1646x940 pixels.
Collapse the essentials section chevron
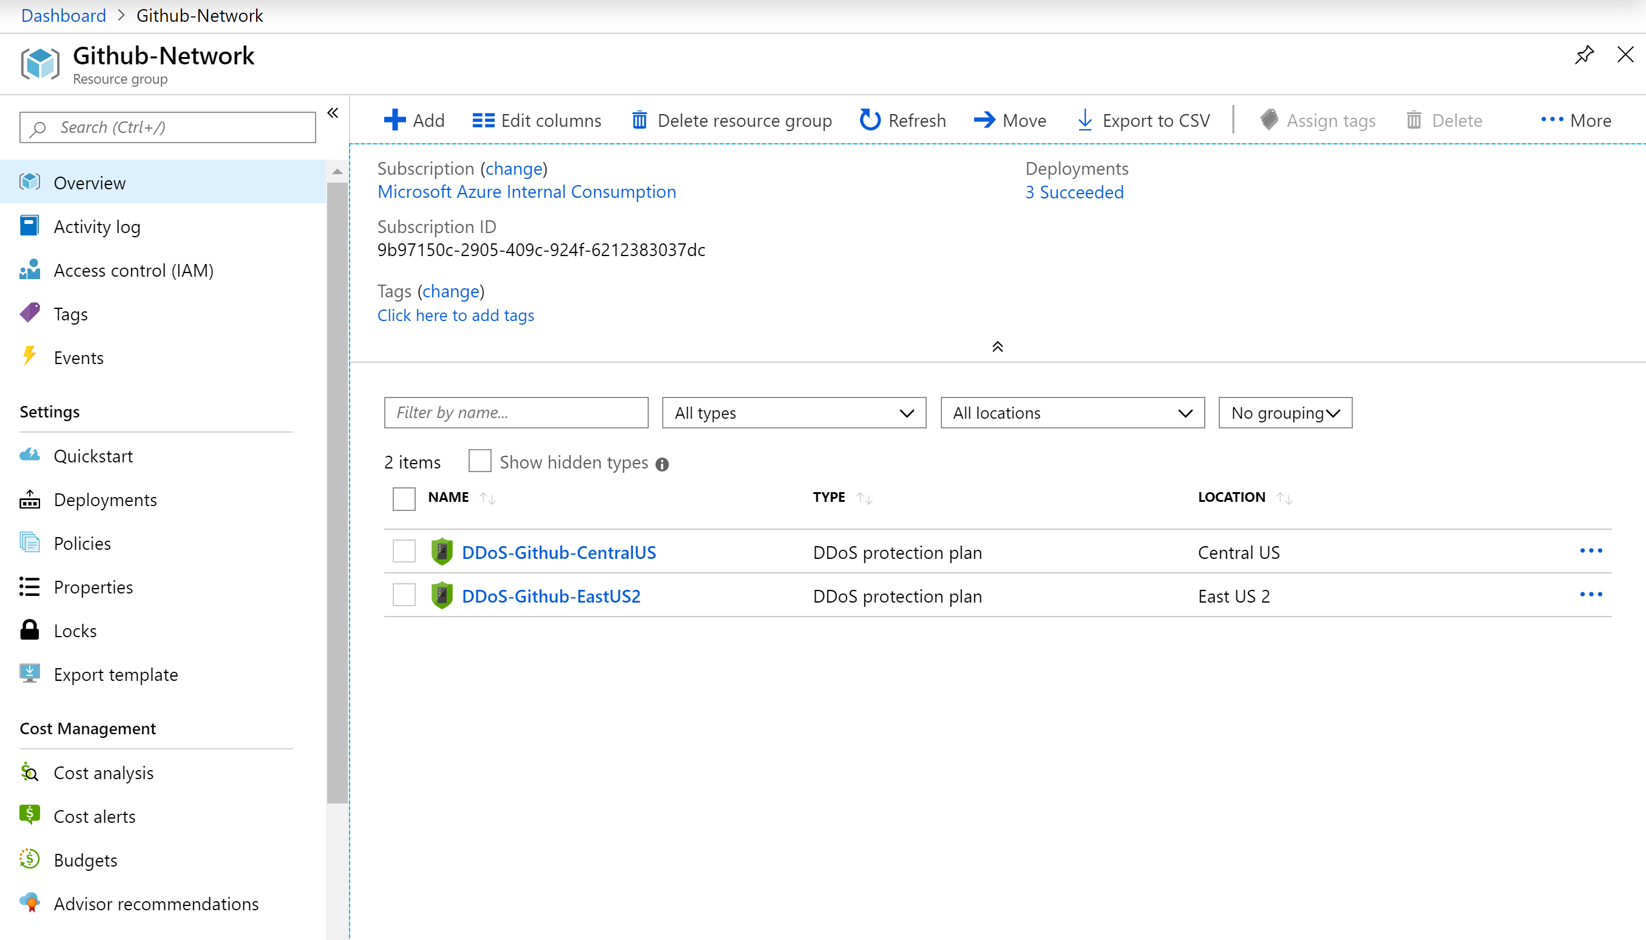(997, 347)
